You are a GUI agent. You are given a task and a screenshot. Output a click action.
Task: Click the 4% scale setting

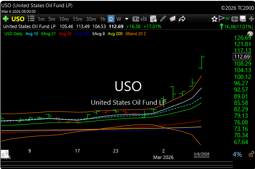click(x=237, y=155)
